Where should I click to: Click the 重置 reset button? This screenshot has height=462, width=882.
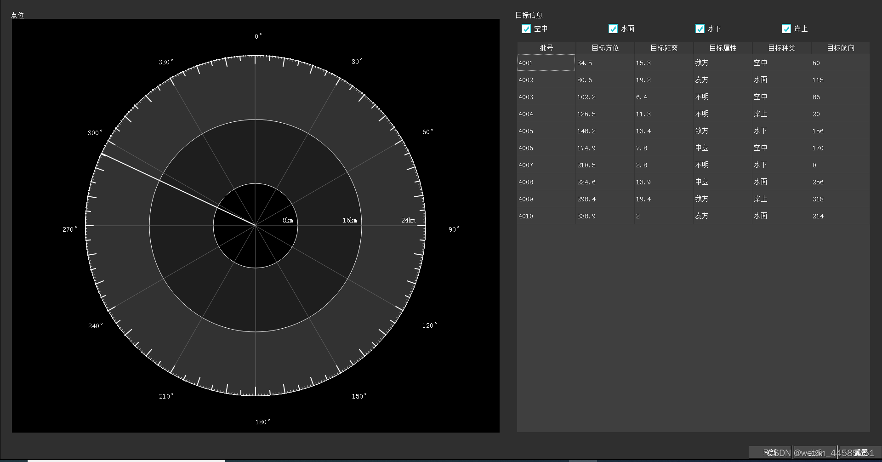click(860, 452)
